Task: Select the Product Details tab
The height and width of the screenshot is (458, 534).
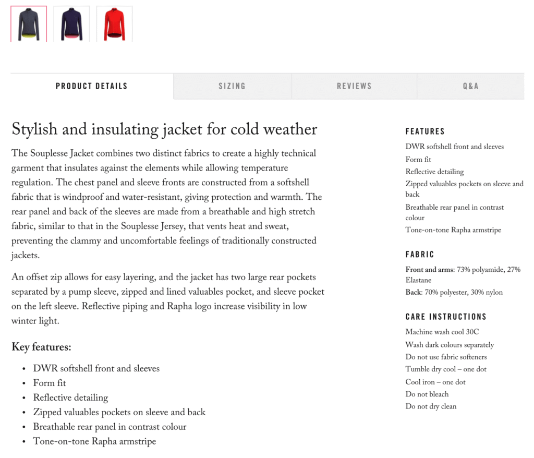Action: pyautogui.click(x=91, y=86)
